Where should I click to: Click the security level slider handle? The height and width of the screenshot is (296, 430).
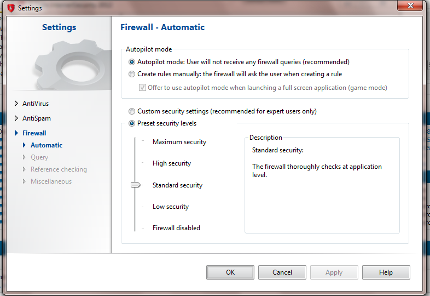pos(136,185)
